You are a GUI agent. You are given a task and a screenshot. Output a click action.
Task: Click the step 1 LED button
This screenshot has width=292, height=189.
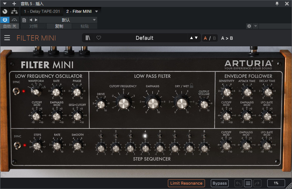(x=101, y=136)
